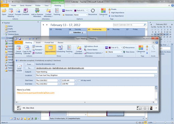Open the 1:00 PM end time dropdown
174x124 pixels.
pyautogui.click(x=76, y=84)
